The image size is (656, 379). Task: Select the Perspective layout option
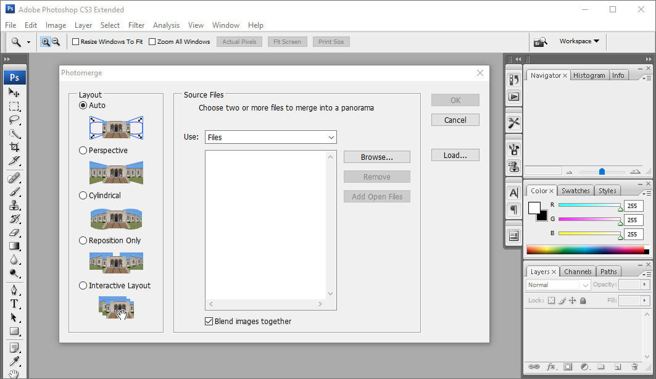tap(83, 150)
